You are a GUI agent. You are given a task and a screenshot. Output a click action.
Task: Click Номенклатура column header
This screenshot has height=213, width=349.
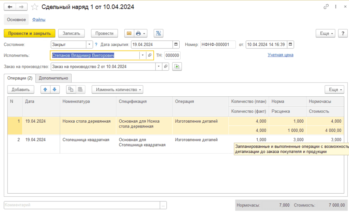(x=88, y=106)
